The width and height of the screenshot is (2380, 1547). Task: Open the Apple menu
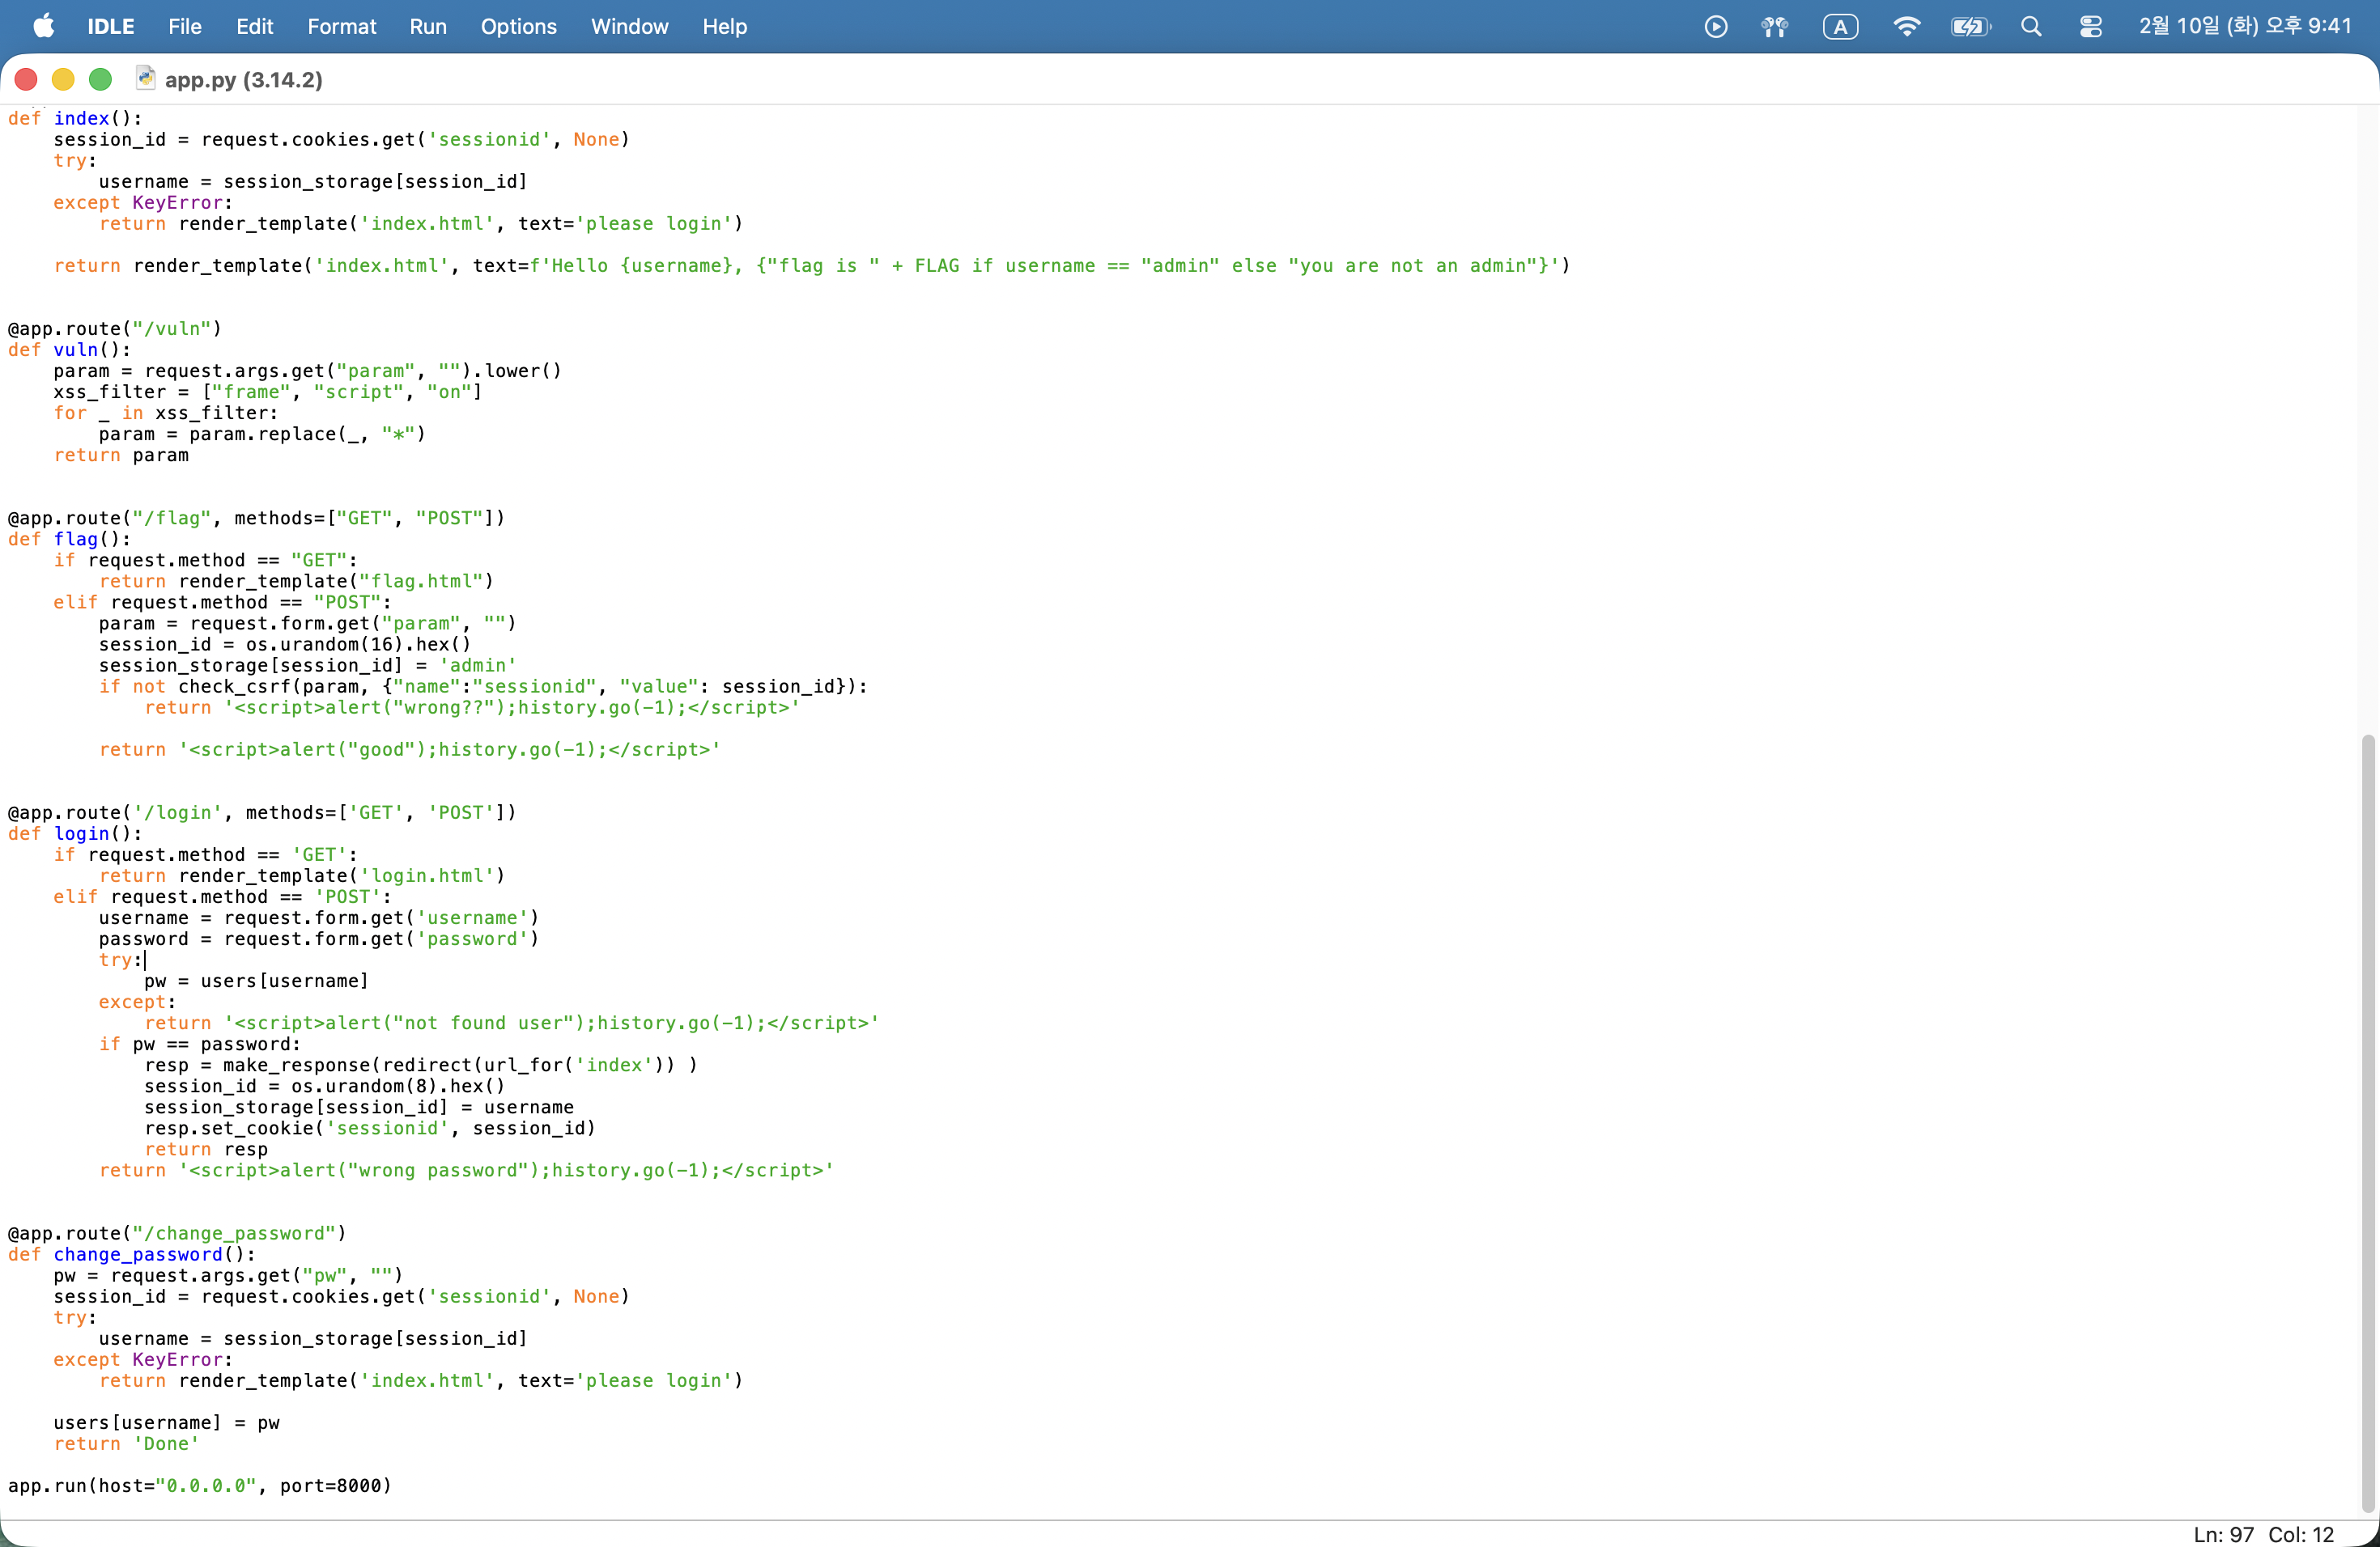click(43, 26)
